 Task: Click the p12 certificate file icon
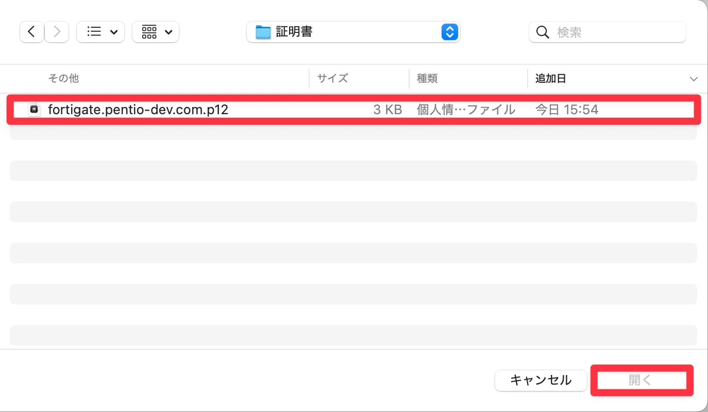[35, 109]
